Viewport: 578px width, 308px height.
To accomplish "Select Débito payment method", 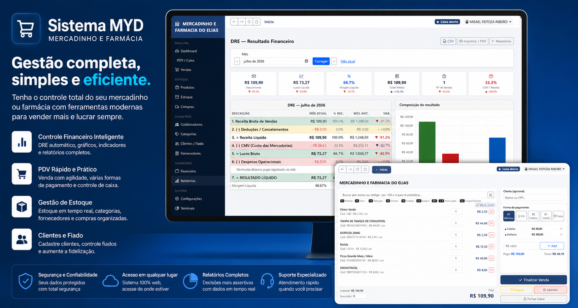I will coord(546,216).
